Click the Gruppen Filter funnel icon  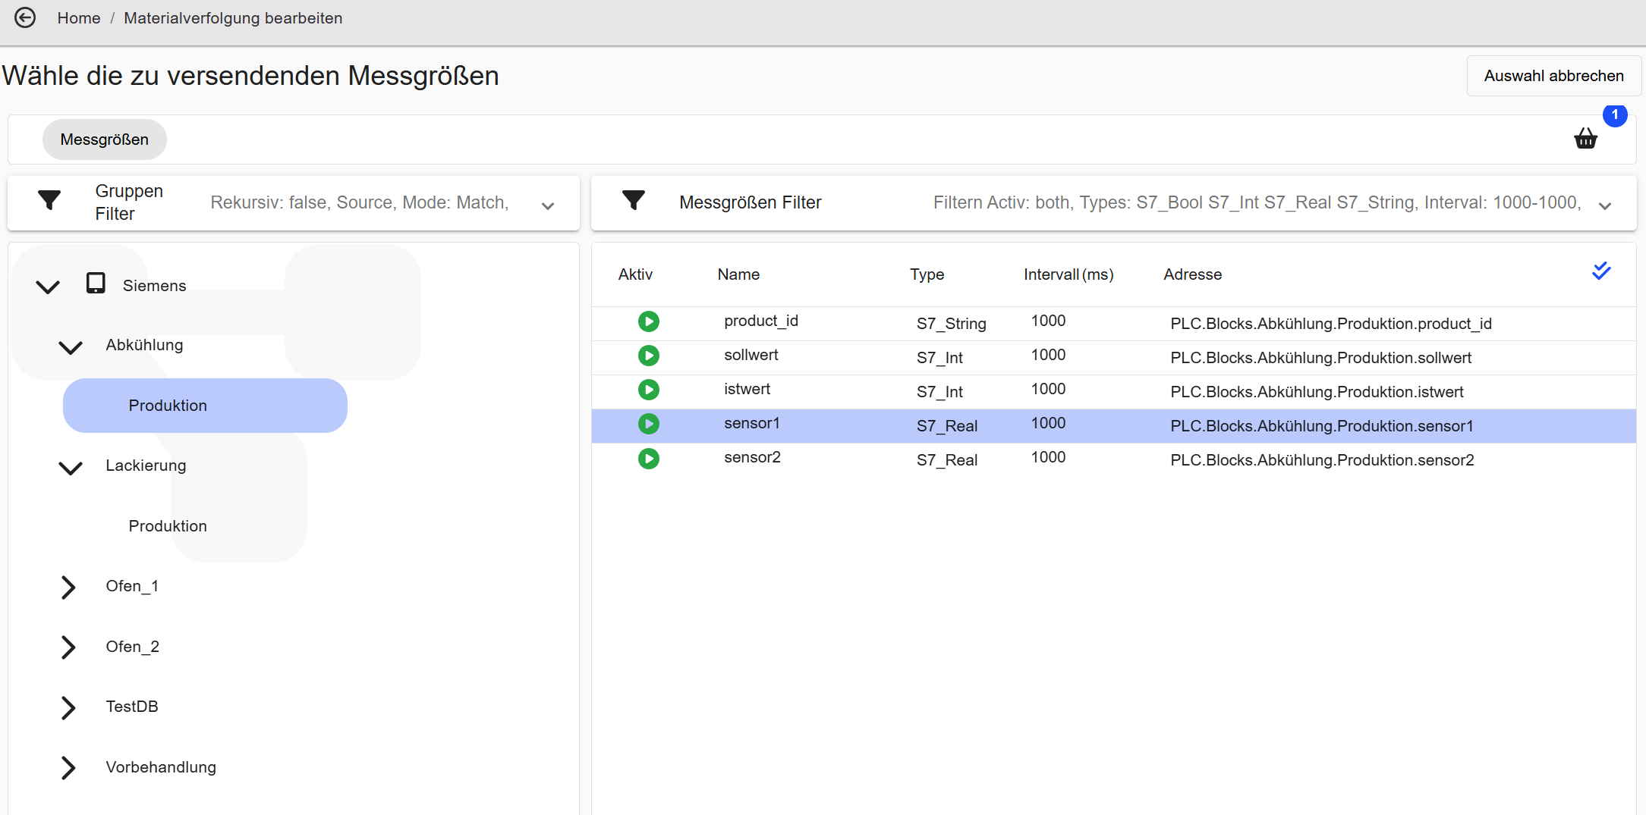[x=49, y=200]
